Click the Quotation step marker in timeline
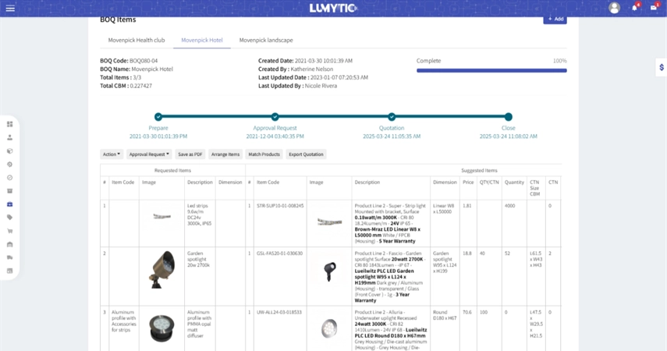Screen dimensions: 667x351 pyautogui.click(x=392, y=117)
